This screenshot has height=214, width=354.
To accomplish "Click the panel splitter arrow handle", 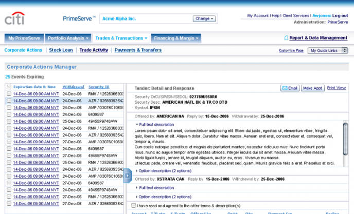I will [x=128, y=176].
